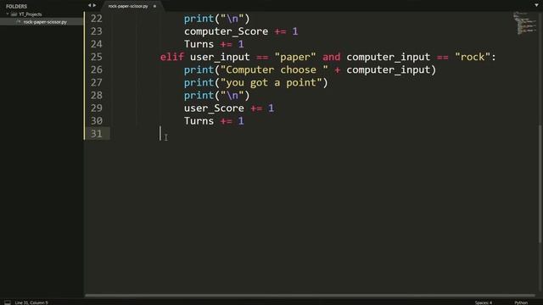Screen dimensions: 543x305
Task: Click the and keyword on line 25
Action: pyautogui.click(x=332, y=57)
